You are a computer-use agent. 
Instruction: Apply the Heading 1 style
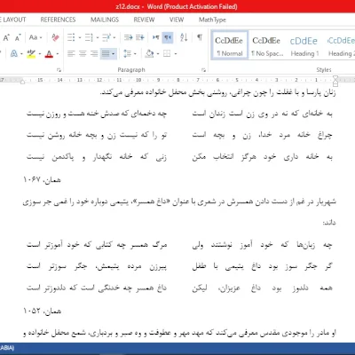coord(304,46)
